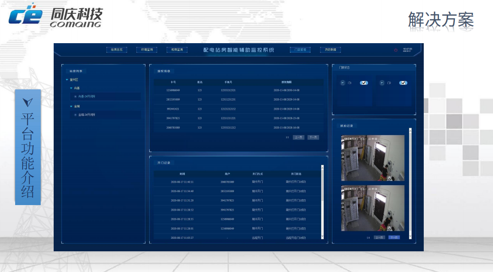Screen dimensions: 493x272
Task: Collapse the 宣州区 tree node
Action: [67, 80]
